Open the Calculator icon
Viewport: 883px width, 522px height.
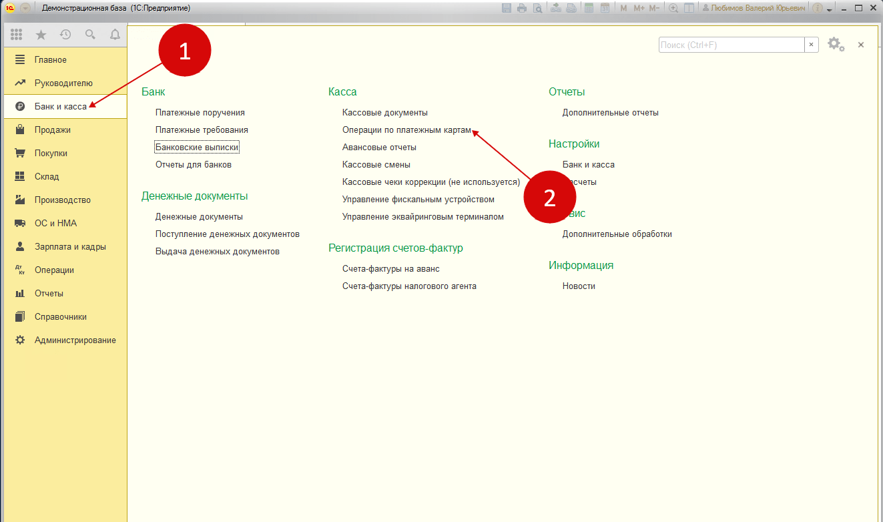(x=589, y=8)
